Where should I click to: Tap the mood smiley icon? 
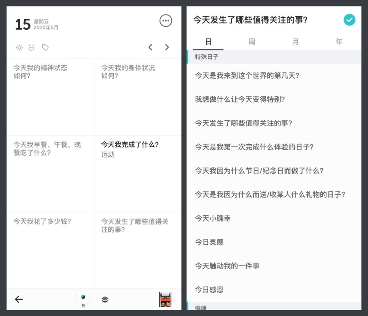click(31, 47)
